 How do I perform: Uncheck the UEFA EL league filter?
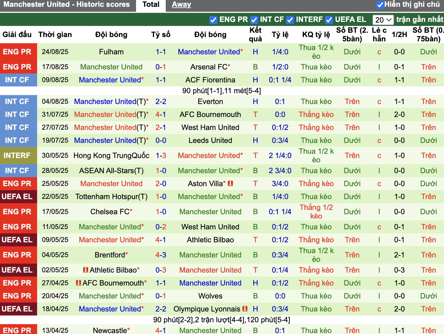pos(329,20)
